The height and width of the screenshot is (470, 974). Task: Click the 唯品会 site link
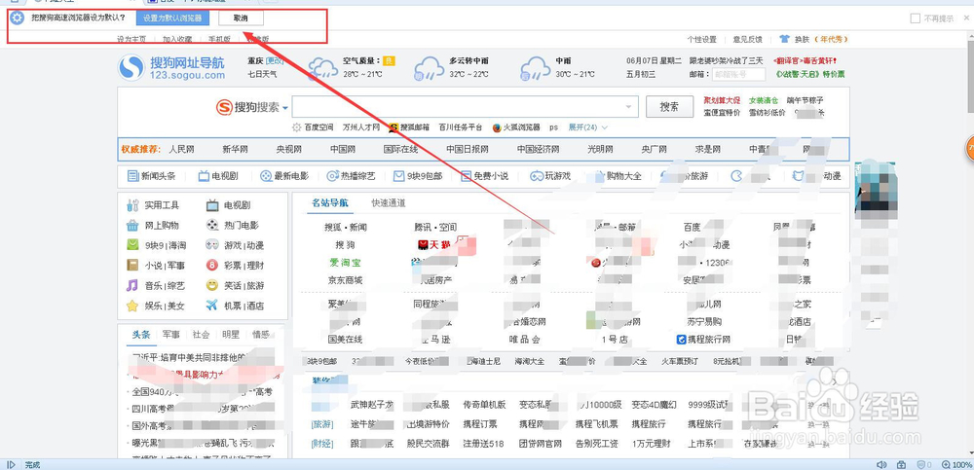click(x=524, y=340)
